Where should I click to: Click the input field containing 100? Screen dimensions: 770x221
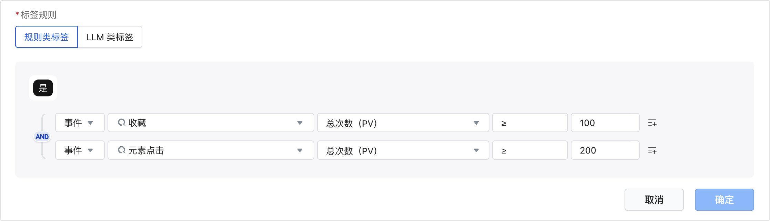click(x=605, y=123)
